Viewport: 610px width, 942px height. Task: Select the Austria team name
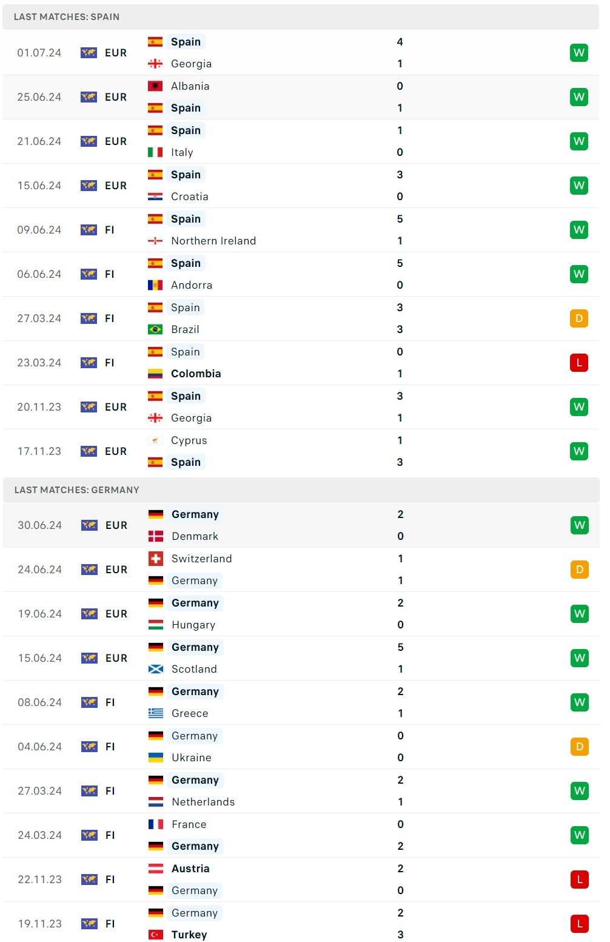pos(190,869)
